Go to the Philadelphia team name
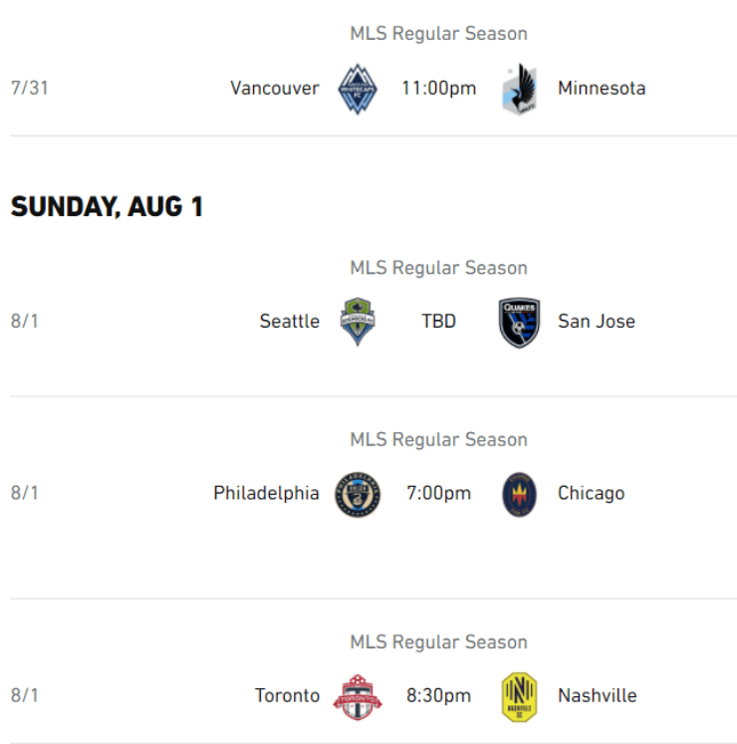The width and height of the screenshot is (737, 744). coord(266,494)
